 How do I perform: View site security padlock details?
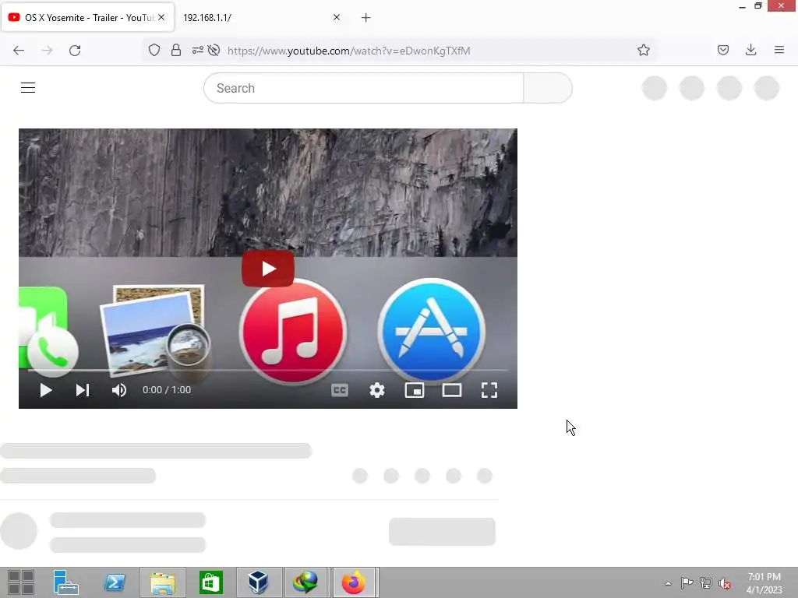[x=176, y=50]
